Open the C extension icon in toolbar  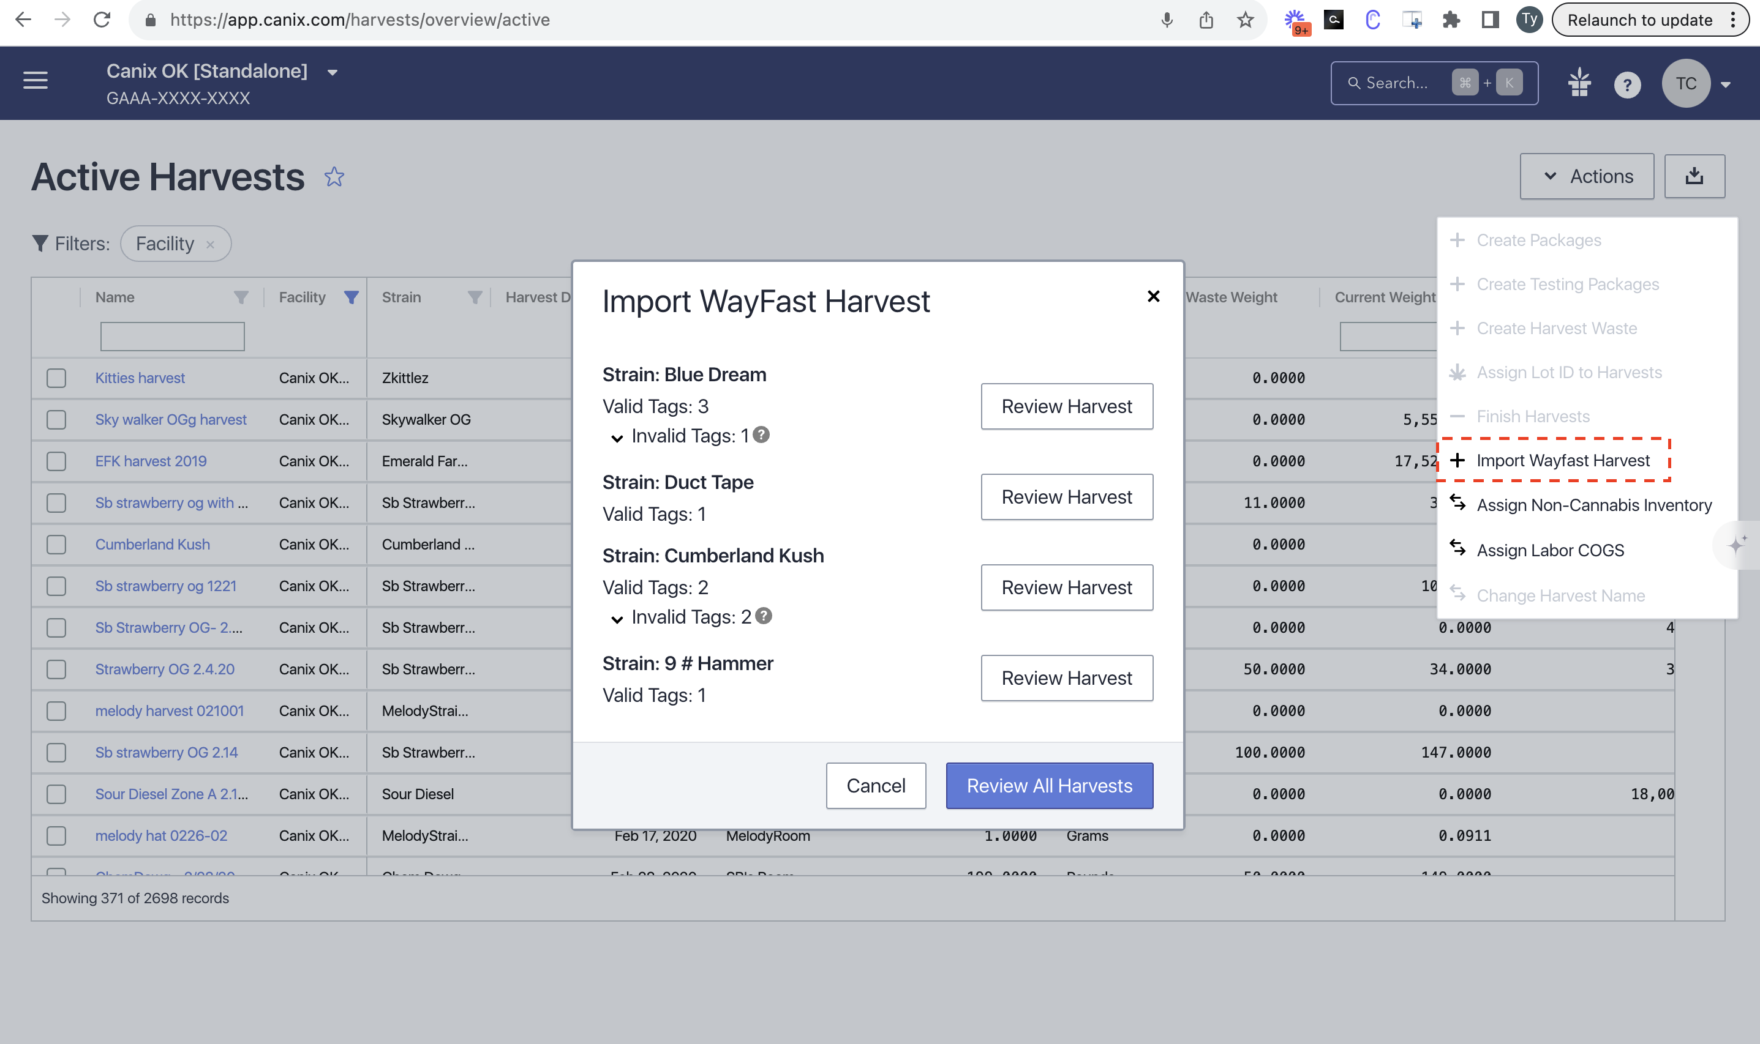tap(1372, 20)
